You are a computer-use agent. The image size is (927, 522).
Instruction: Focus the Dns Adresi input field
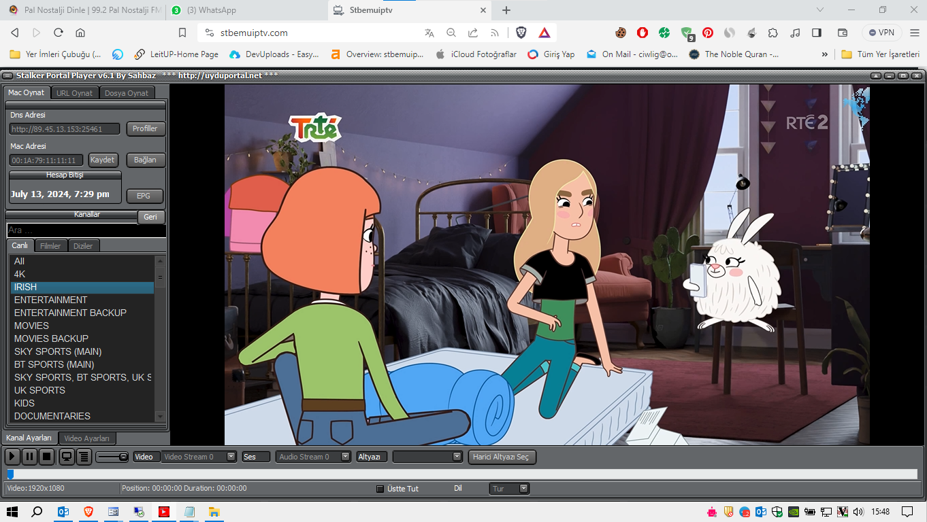pos(65,129)
